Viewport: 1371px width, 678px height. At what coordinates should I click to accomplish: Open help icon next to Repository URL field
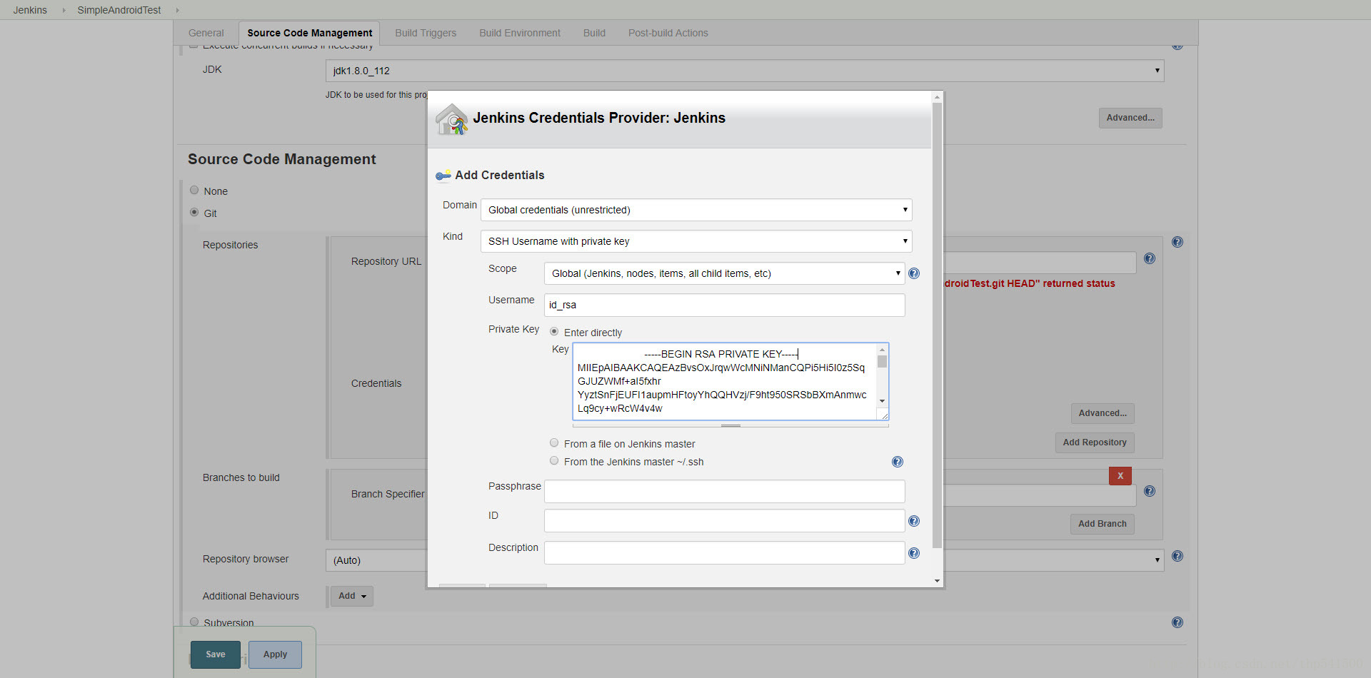click(1150, 258)
